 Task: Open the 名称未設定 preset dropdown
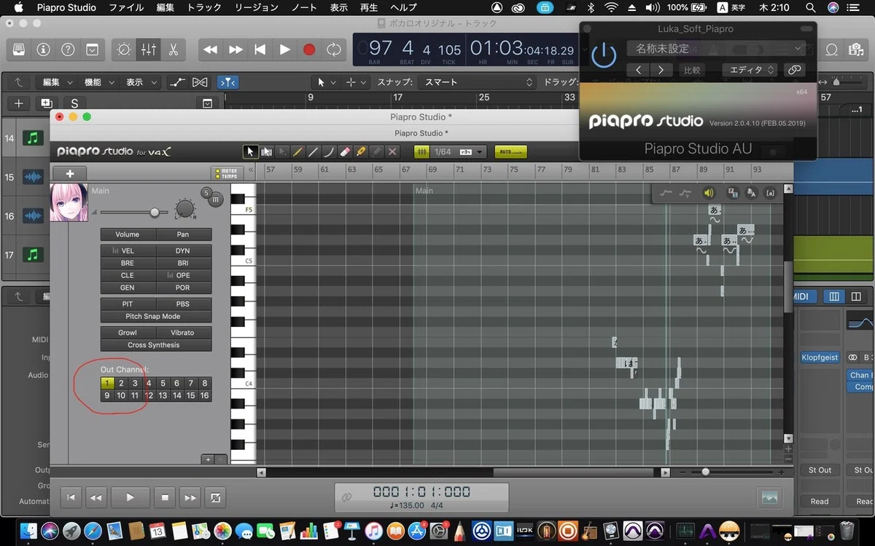point(716,49)
